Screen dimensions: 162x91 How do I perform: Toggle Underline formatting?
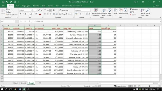26,14
